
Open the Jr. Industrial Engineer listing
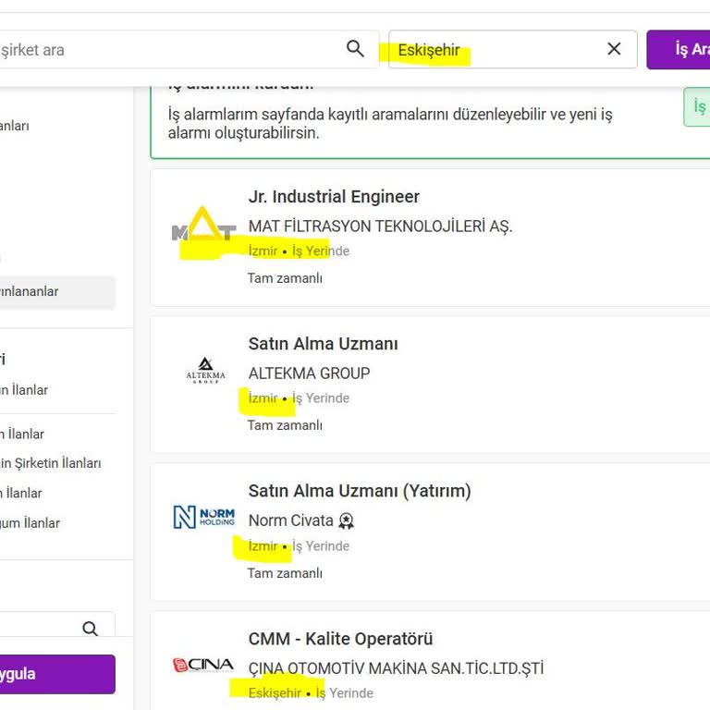tap(334, 197)
